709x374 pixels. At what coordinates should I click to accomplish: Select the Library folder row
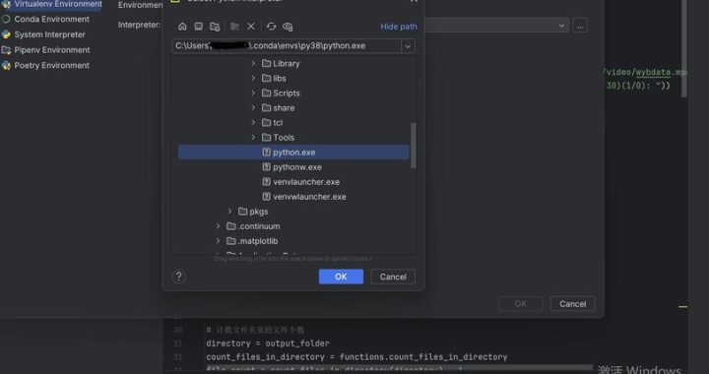pos(293,64)
